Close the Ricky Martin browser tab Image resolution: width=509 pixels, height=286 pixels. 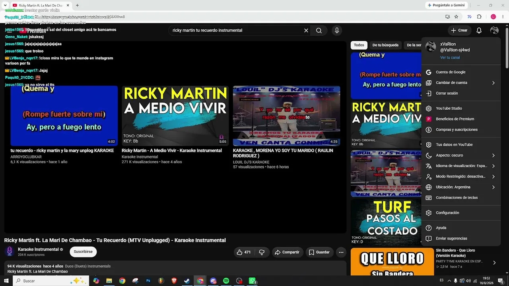(68, 5)
